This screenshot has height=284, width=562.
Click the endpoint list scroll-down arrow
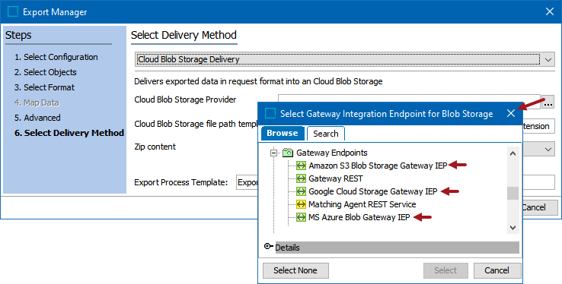point(513,228)
